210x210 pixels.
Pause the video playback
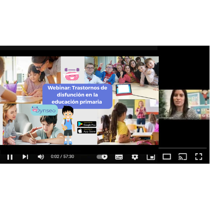click(10, 157)
